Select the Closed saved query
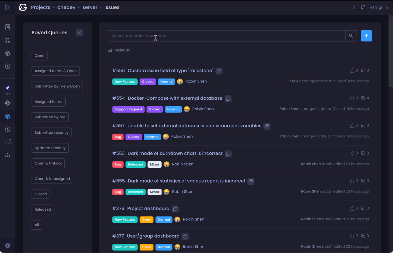 point(41,194)
